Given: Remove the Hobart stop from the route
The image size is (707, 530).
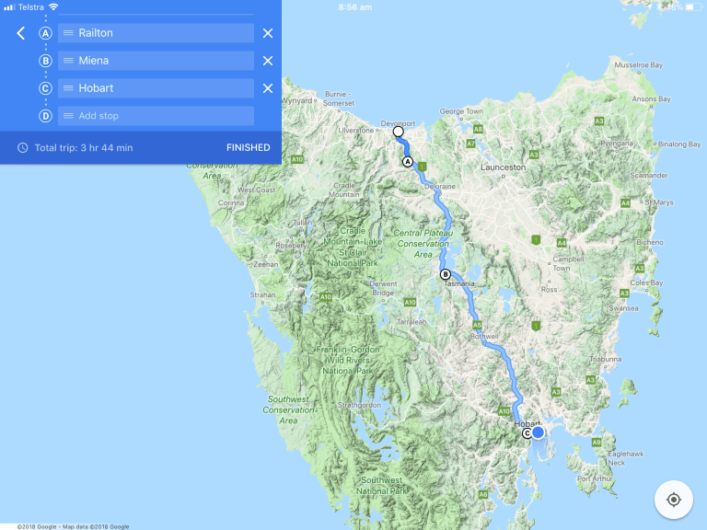Looking at the screenshot, I should point(267,88).
